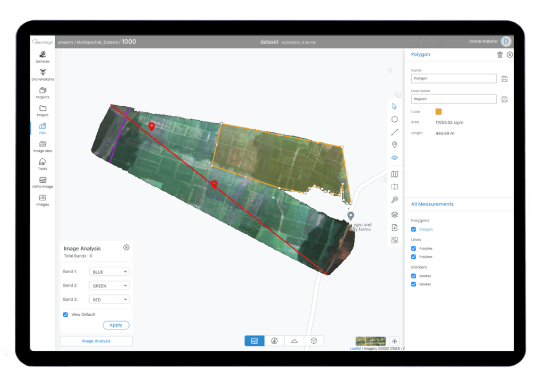This screenshot has height=389, width=544.
Task: Go to Ortho Image in sidebar
Action: (42, 182)
